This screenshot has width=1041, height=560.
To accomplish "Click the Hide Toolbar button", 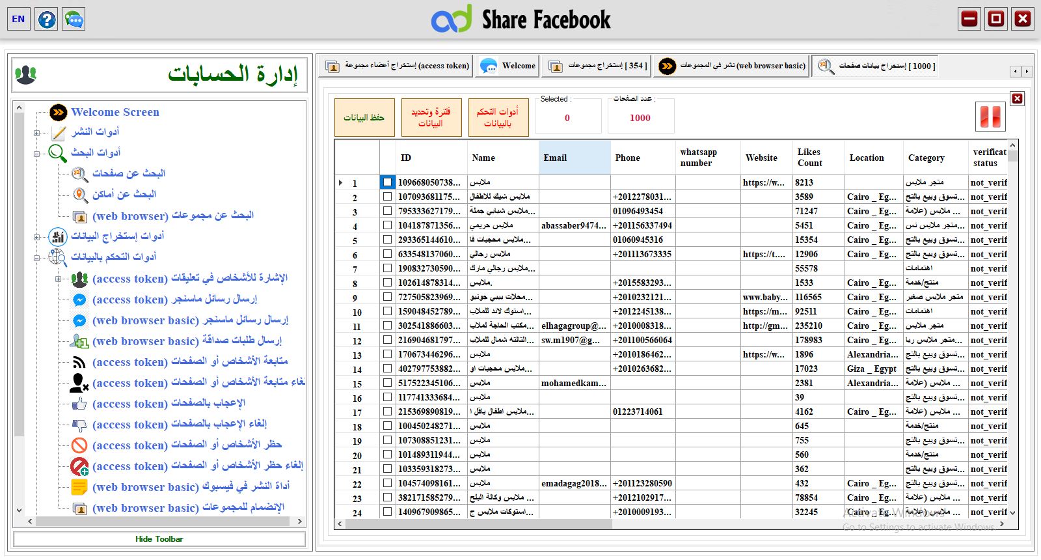I will click(x=159, y=539).
